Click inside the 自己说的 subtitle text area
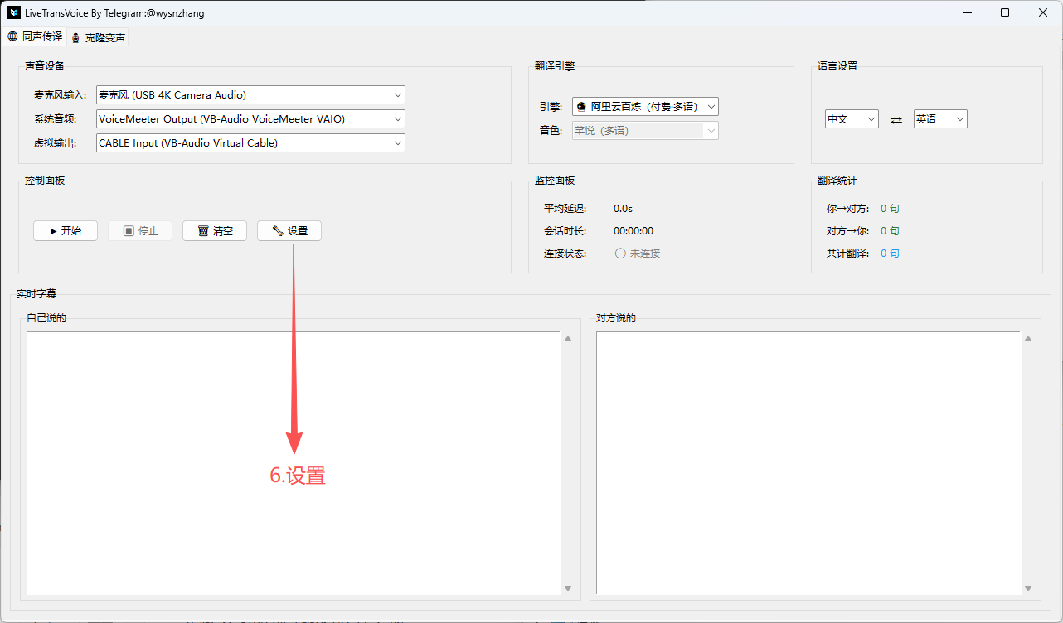Viewport: 1063px width, 623px height. (294, 462)
